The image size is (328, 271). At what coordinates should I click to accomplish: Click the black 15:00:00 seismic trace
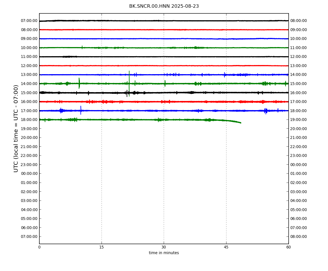point(164,92)
